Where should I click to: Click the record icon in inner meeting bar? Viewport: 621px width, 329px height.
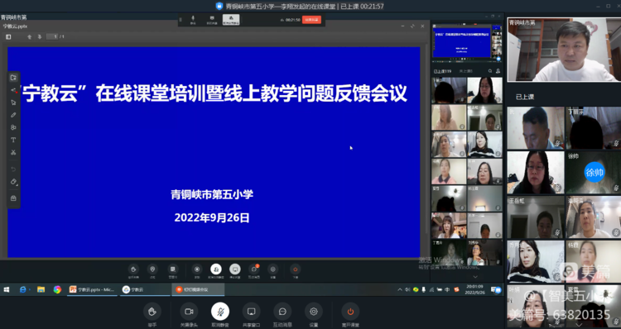coord(197,269)
